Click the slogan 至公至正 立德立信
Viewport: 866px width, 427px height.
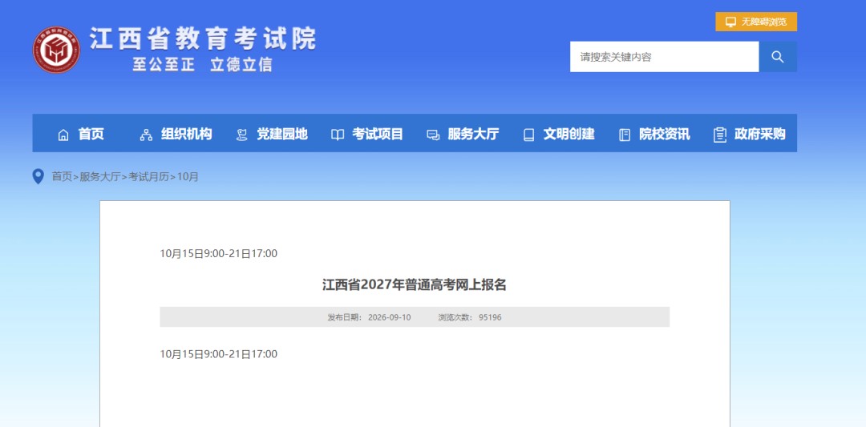(202, 65)
